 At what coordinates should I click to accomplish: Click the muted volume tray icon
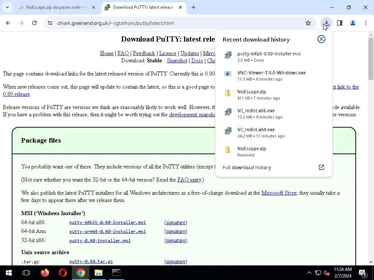(x=327, y=273)
